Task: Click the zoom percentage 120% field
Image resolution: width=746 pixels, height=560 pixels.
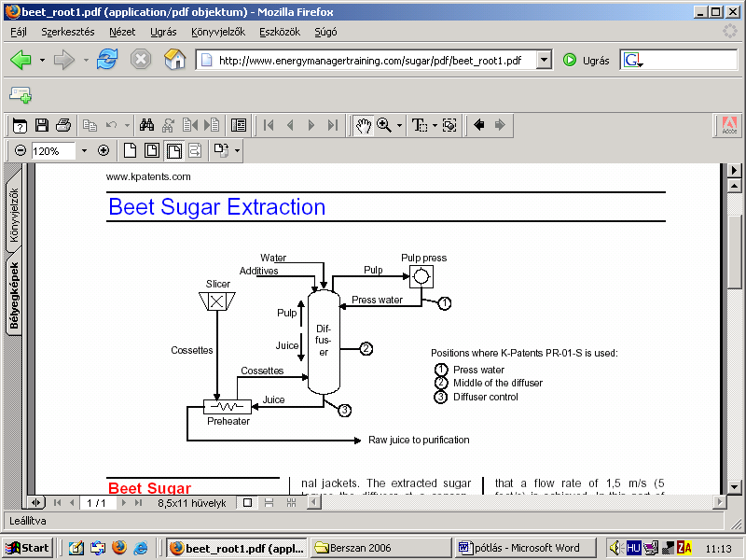Action: coord(52,151)
